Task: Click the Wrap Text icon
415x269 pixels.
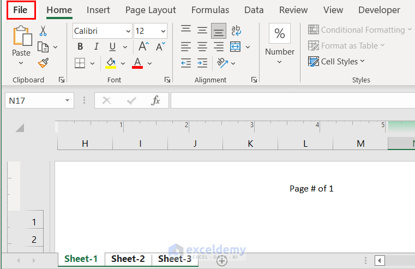Action: point(236,31)
